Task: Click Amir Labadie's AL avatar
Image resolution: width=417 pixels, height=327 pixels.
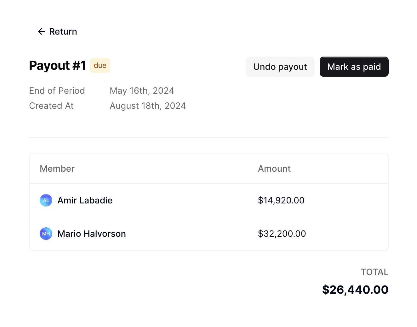Action: click(x=46, y=200)
